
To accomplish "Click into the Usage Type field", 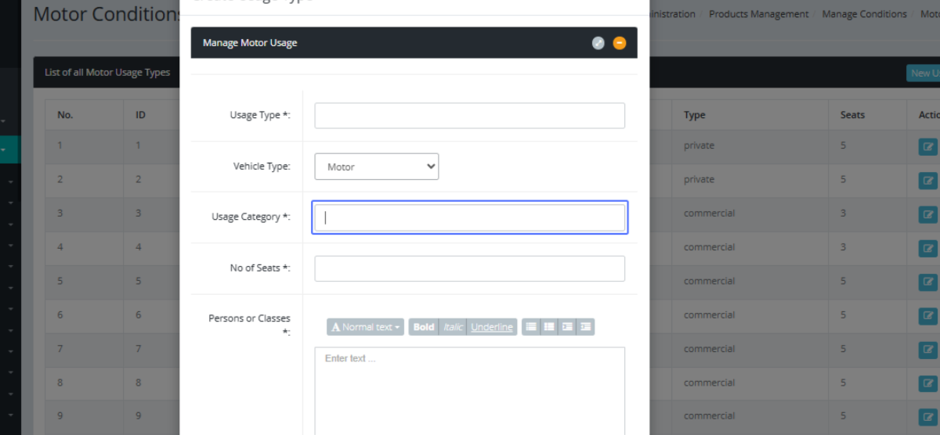I will coord(469,116).
